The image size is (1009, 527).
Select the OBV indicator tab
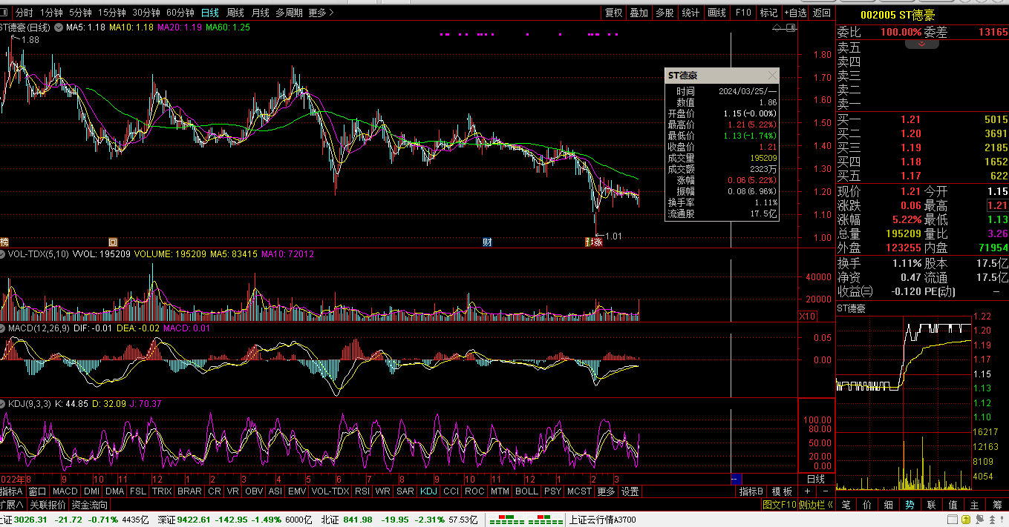pos(254,491)
